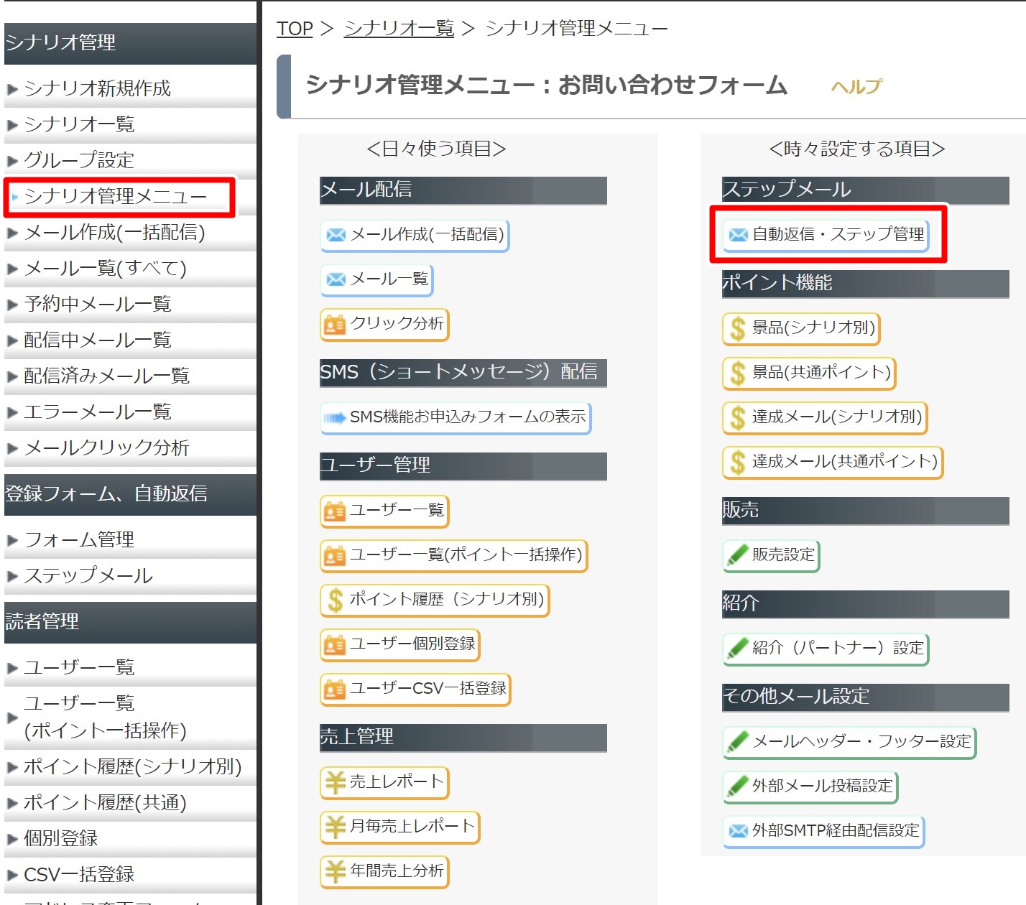Click arrow icon on SMS機能お申込みフォームの表示
Image resolution: width=1026 pixels, height=905 pixels.
click(336, 417)
